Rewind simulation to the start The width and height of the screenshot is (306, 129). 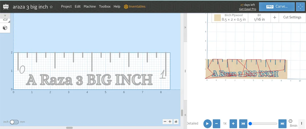click(x=243, y=123)
